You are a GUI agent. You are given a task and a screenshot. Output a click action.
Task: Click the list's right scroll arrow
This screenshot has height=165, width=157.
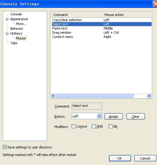tap(149, 96)
